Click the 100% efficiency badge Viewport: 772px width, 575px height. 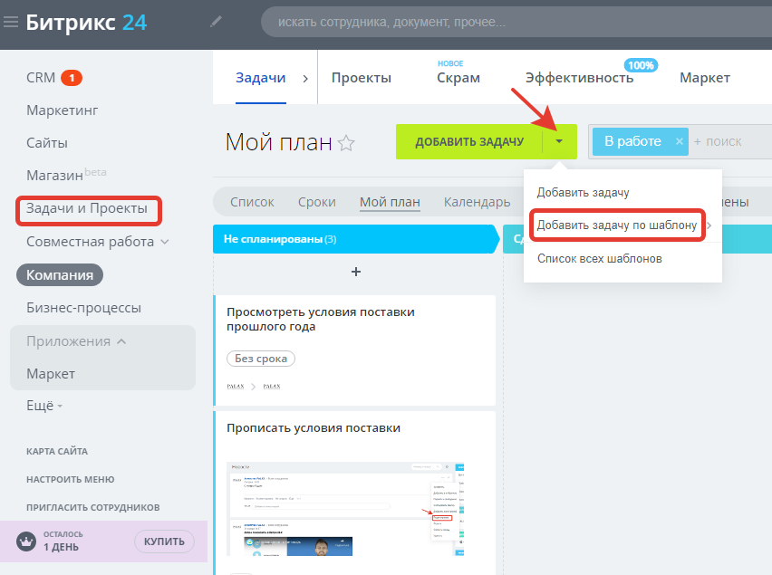coord(641,65)
